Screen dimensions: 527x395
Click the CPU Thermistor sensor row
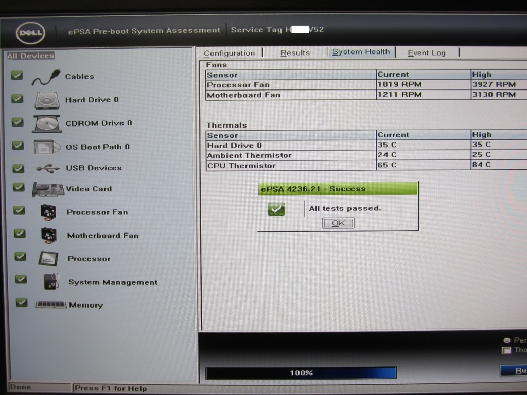[366, 165]
